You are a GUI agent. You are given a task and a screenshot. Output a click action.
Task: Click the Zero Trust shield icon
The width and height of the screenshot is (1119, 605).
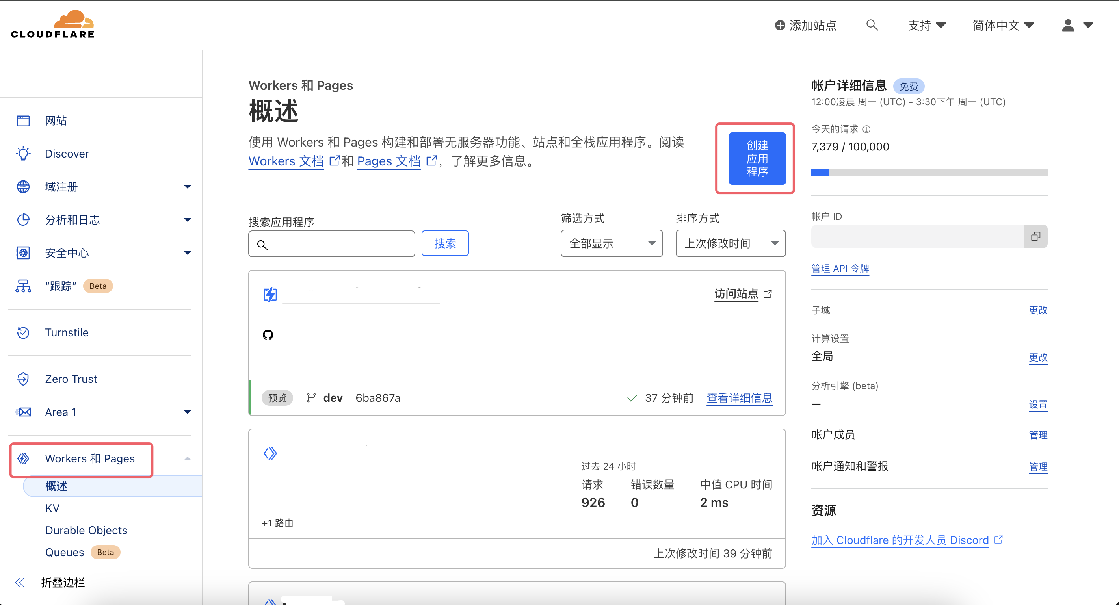pos(23,379)
